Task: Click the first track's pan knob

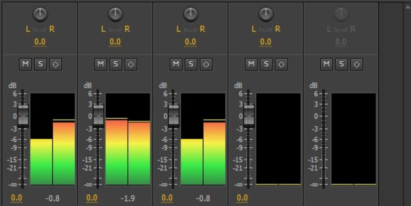Action: (40, 14)
